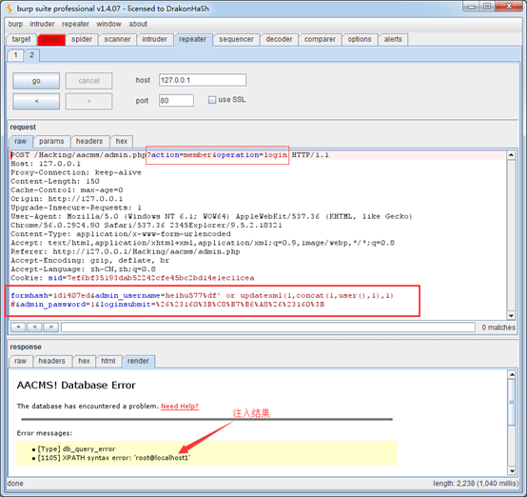This screenshot has height=497, width=527.
Task: Switch to the highlighted proxy tab
Action: pos(51,39)
